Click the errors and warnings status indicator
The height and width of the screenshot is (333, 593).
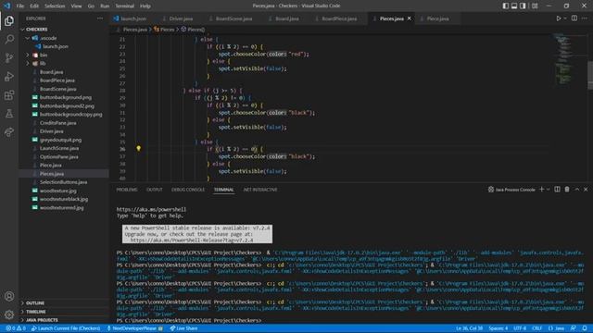click(x=16, y=328)
